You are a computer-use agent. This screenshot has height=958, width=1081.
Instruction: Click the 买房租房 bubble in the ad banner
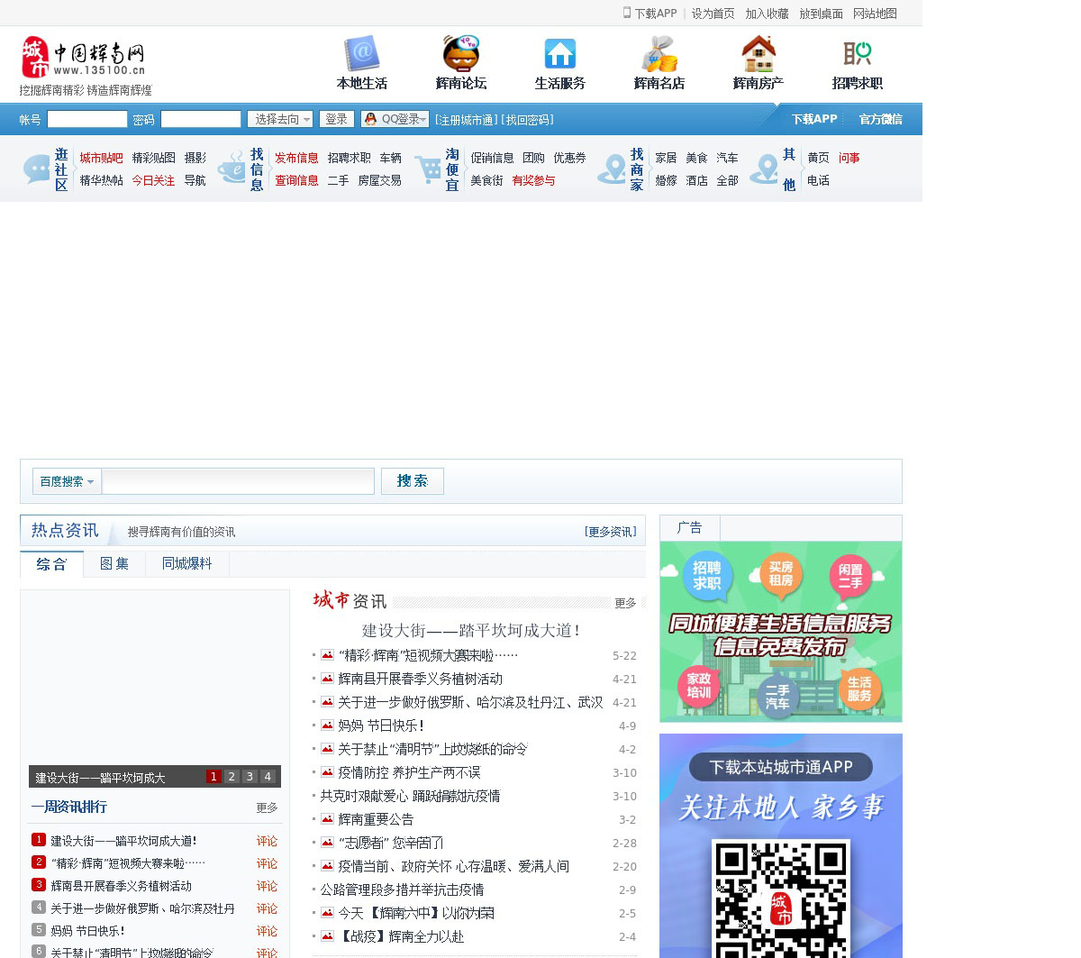(781, 573)
